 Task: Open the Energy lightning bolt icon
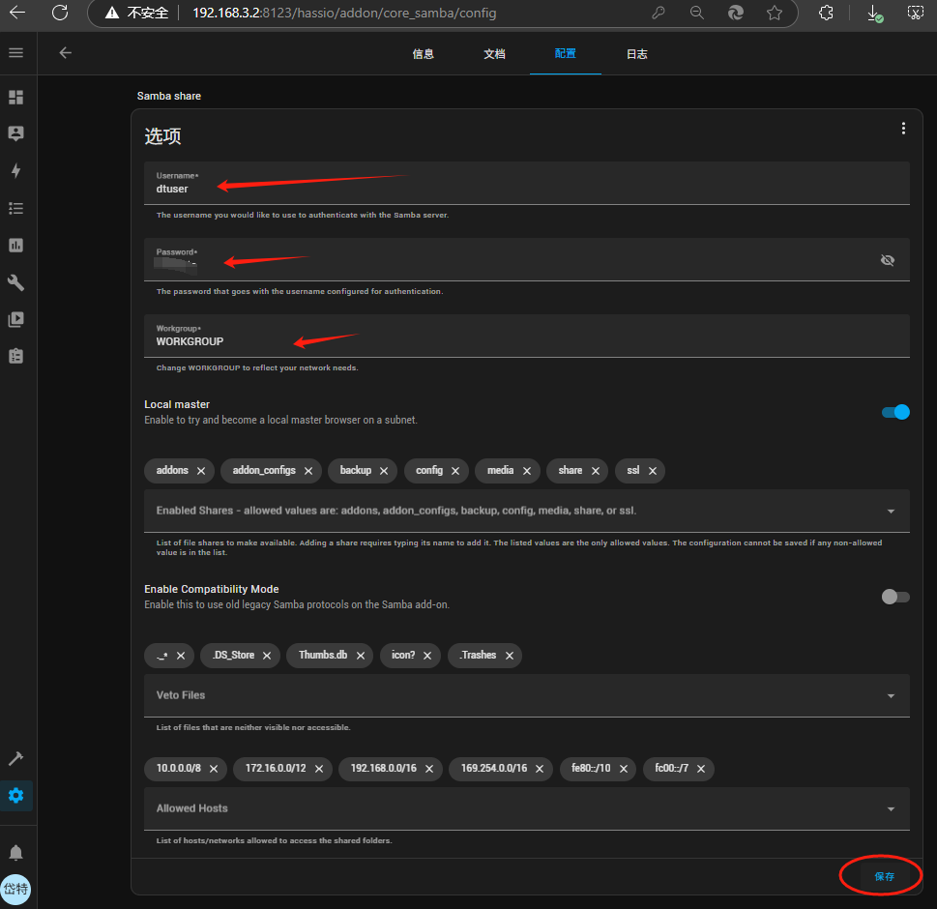coord(15,171)
